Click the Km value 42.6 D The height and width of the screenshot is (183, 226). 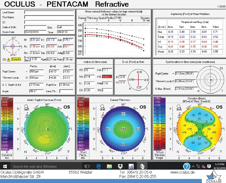point(52,53)
